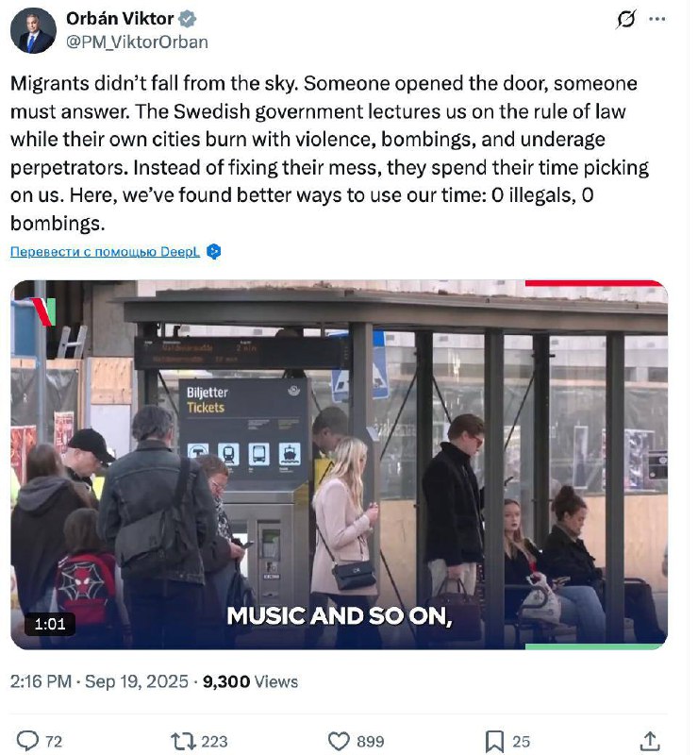Viewport: 698px width, 755px height.
Task: Click the repost arrows icon
Action: (x=183, y=741)
